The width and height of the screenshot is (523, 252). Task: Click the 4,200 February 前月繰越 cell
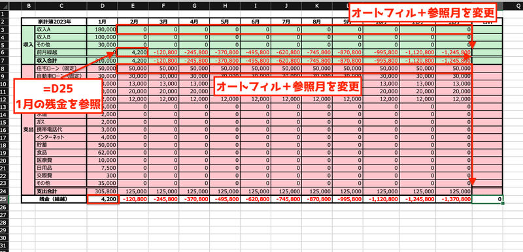(x=133, y=53)
